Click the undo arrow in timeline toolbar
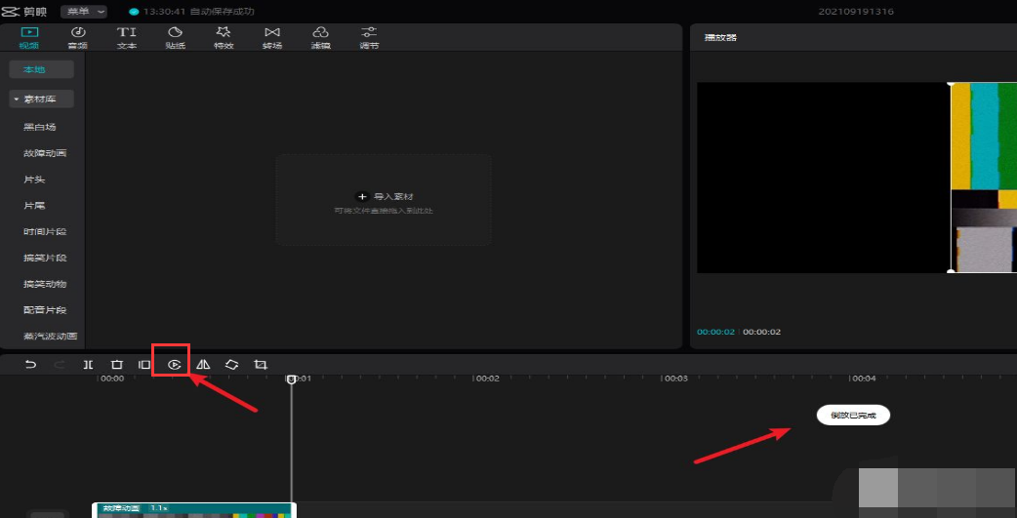Screen dimensions: 1017x518 31,364
